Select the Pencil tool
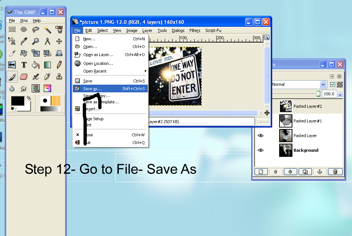The height and width of the screenshot is (236, 352). click(x=59, y=65)
